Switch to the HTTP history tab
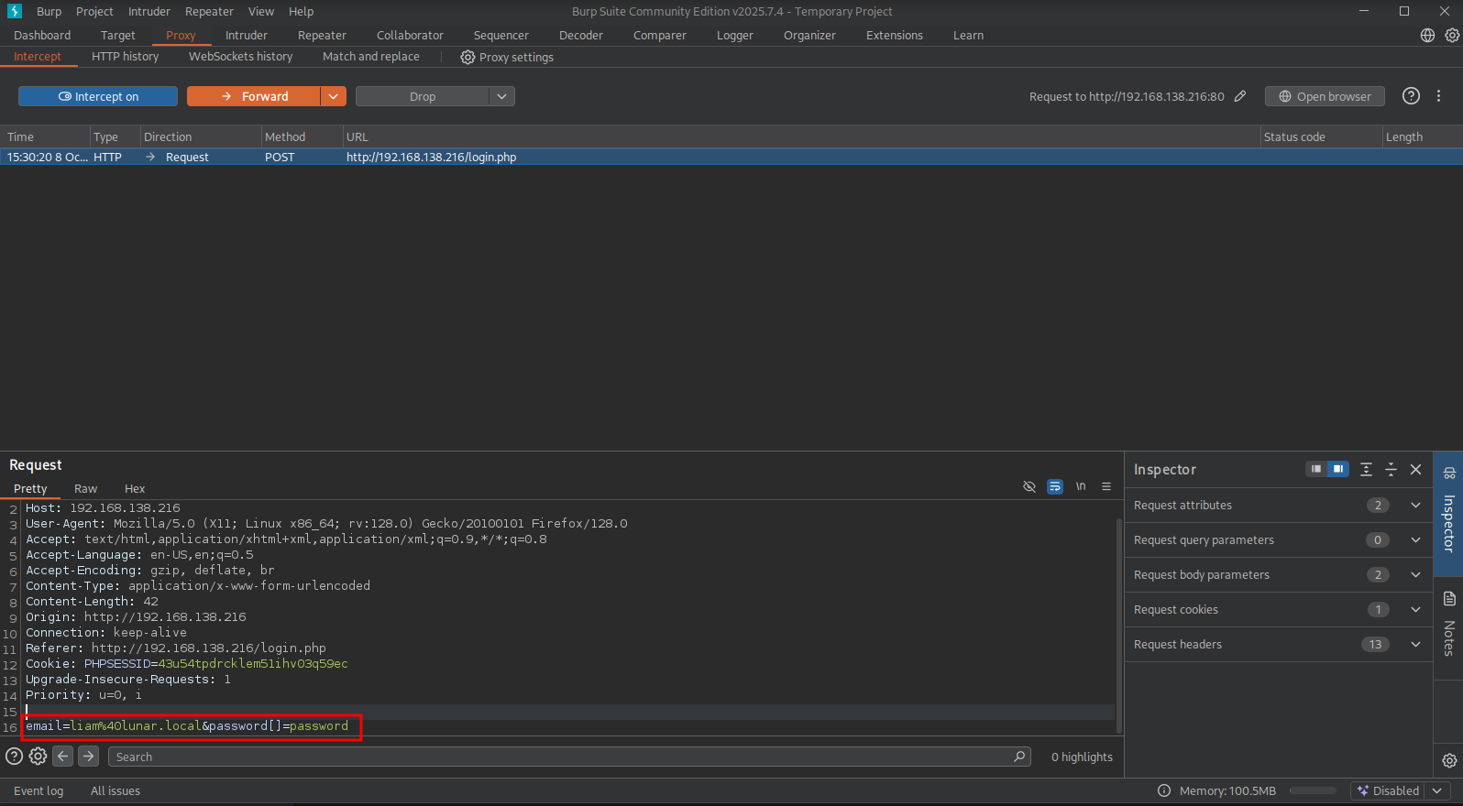Image resolution: width=1463 pixels, height=806 pixels. point(125,57)
